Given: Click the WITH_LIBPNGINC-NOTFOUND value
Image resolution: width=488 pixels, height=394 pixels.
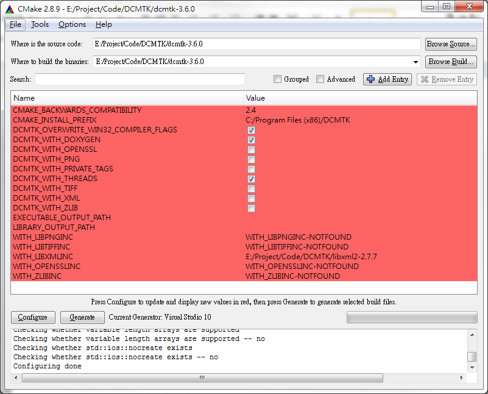Looking at the screenshot, I should point(299,237).
